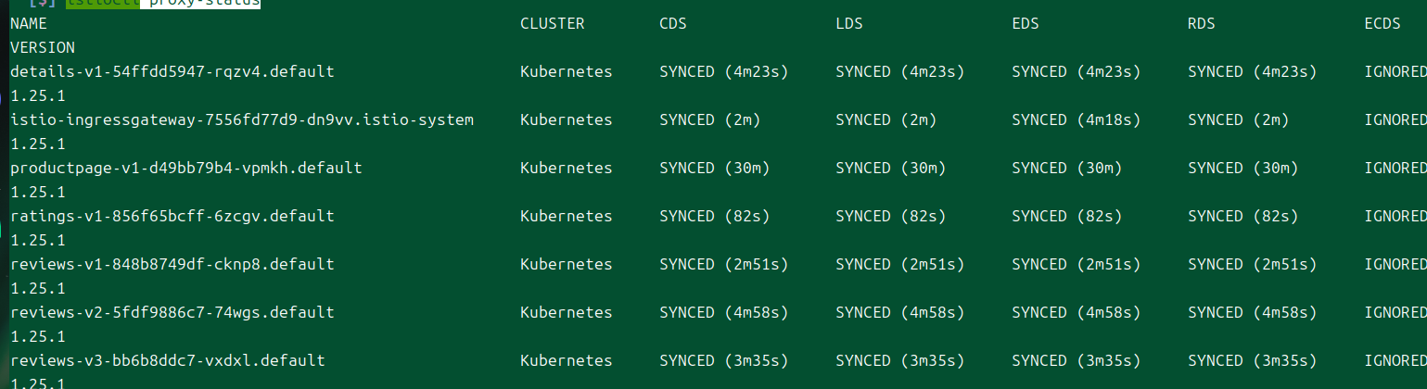Click ECDS IGNORED value for reviews-v1
The height and width of the screenshot is (389, 1427).
point(1395,264)
